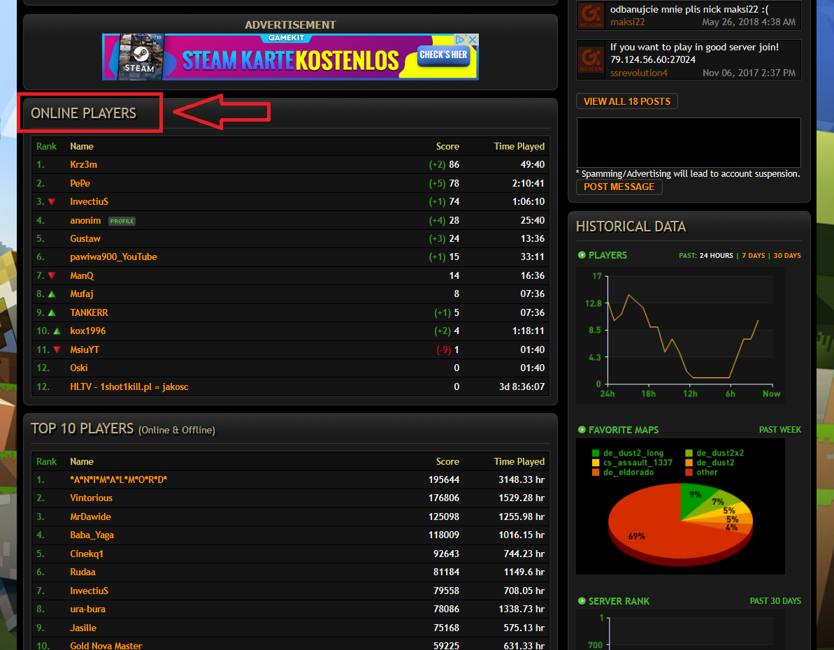Click the green de_dust2_long legend swatch

tap(596, 453)
